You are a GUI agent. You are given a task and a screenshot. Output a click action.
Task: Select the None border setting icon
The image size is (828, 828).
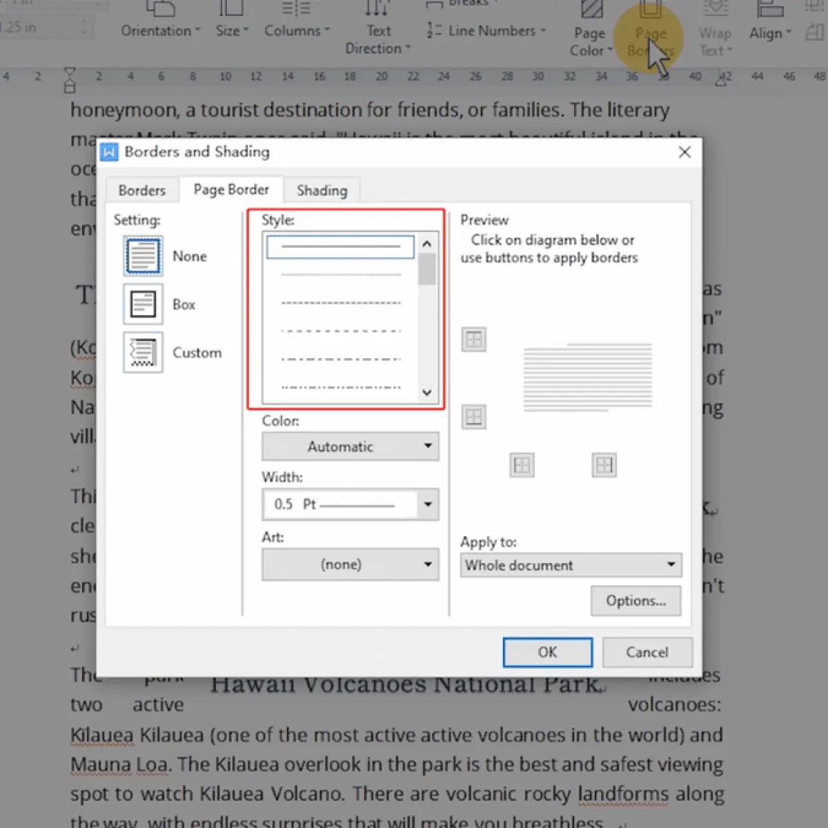[144, 256]
